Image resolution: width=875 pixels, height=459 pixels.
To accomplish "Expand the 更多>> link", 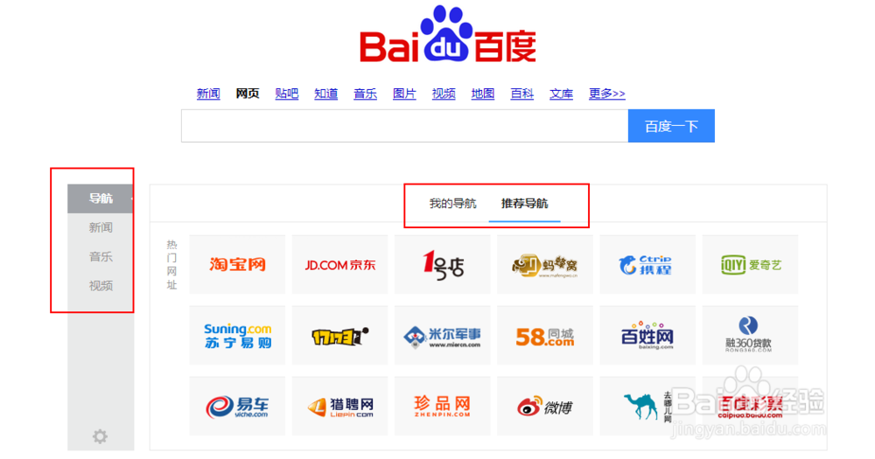I will (x=607, y=94).
